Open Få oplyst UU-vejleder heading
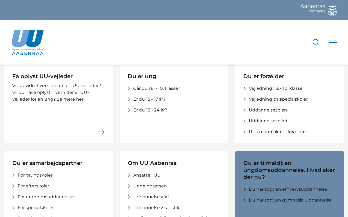 pyautogui.click(x=42, y=76)
